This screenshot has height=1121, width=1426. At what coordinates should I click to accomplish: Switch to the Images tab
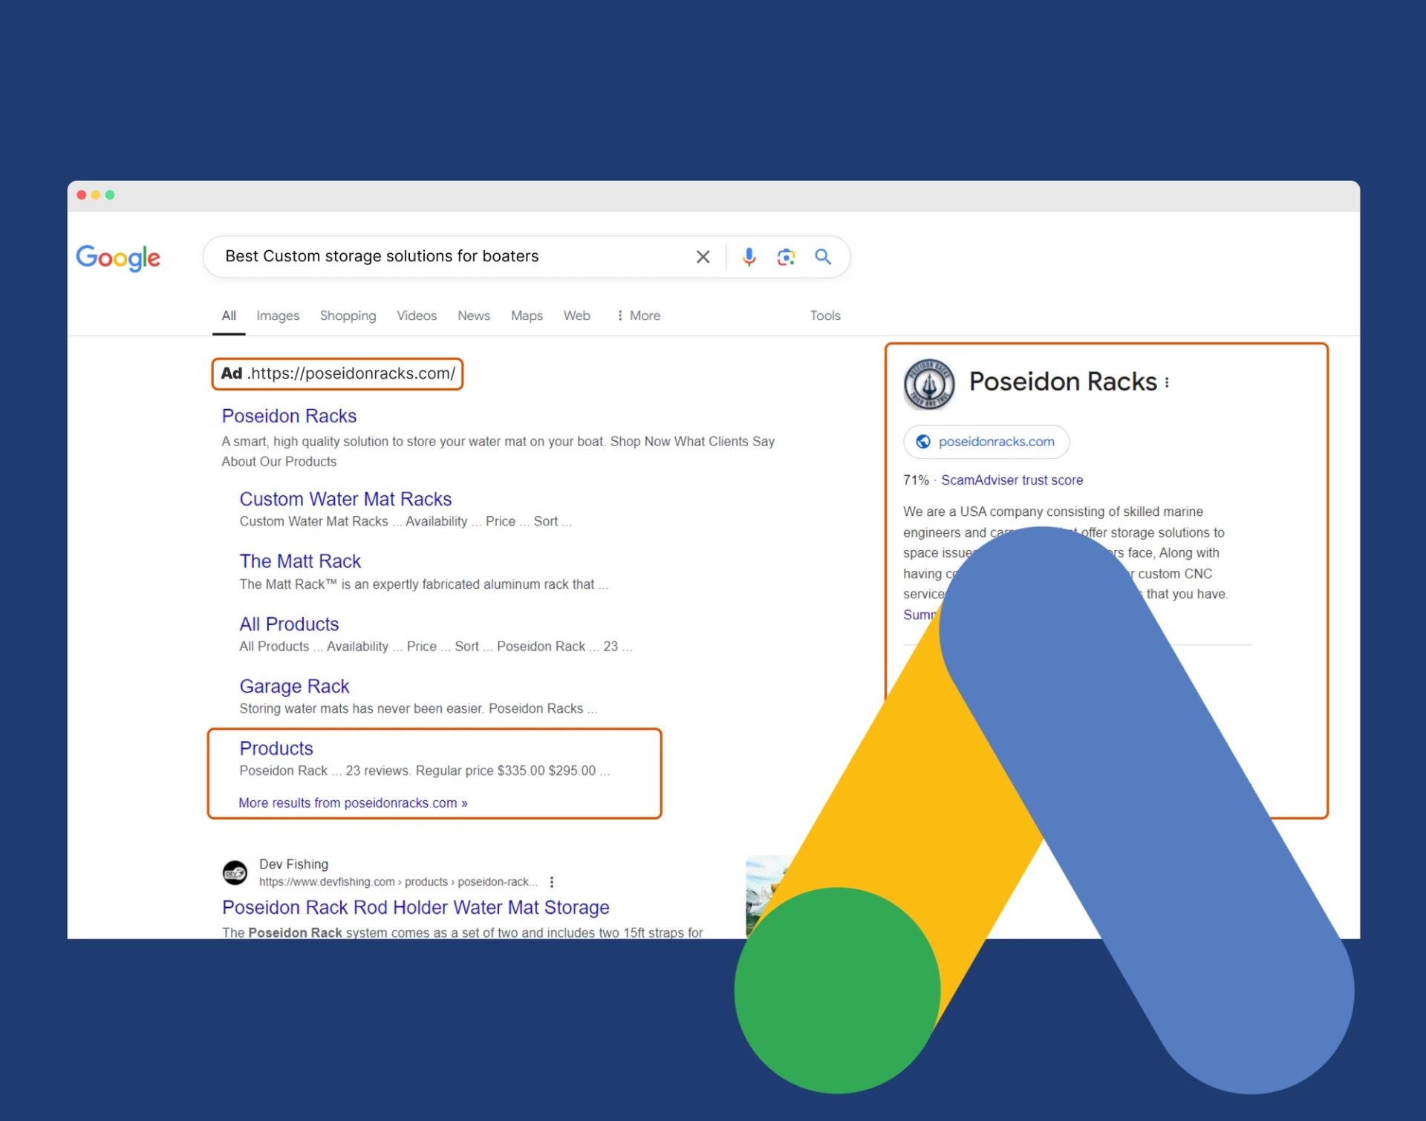pos(278,316)
